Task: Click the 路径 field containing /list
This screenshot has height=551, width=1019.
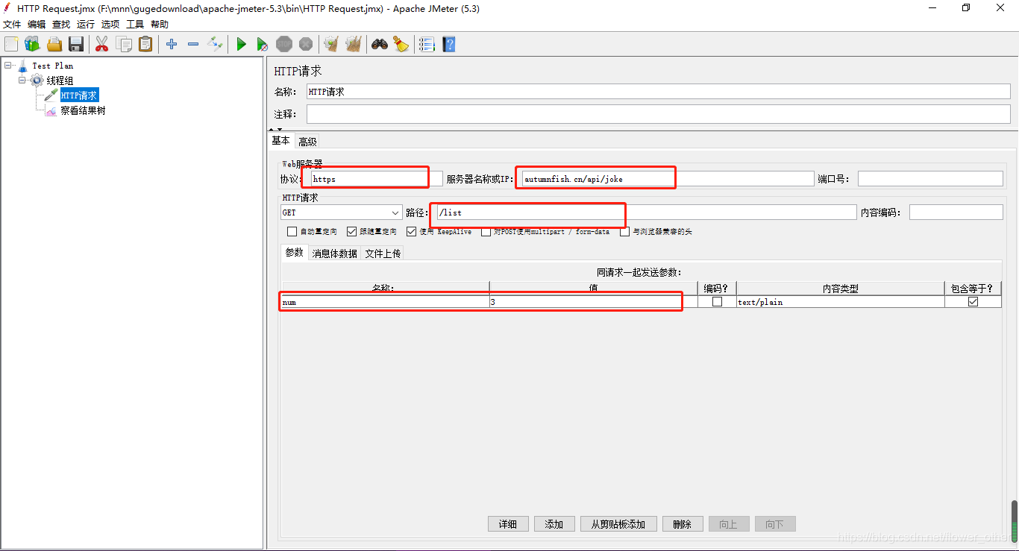Action: coord(647,212)
